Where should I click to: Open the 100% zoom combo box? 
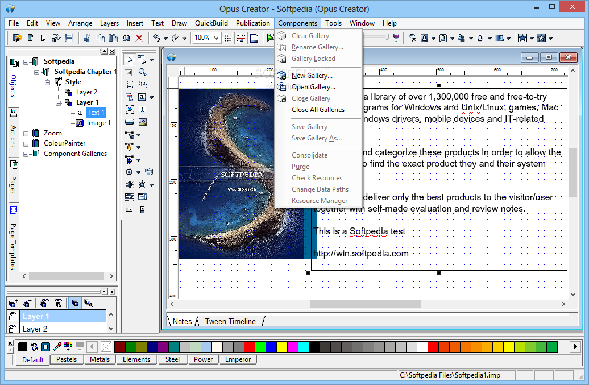coord(206,38)
